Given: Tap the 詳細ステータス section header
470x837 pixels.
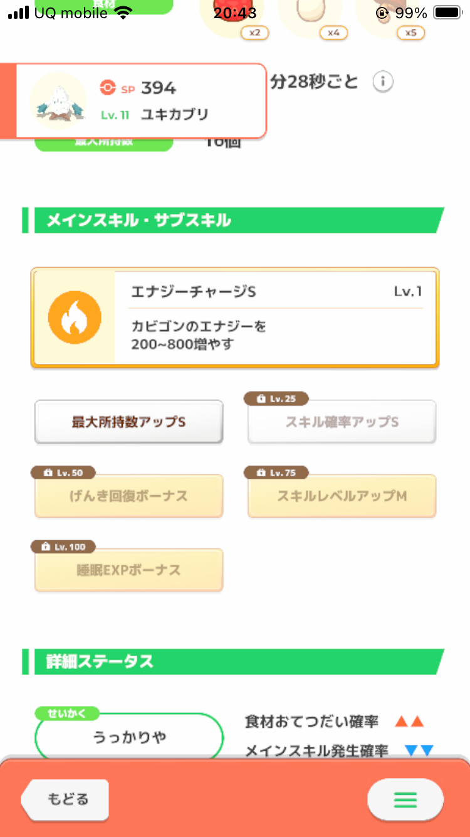Looking at the screenshot, I should click(x=233, y=662).
